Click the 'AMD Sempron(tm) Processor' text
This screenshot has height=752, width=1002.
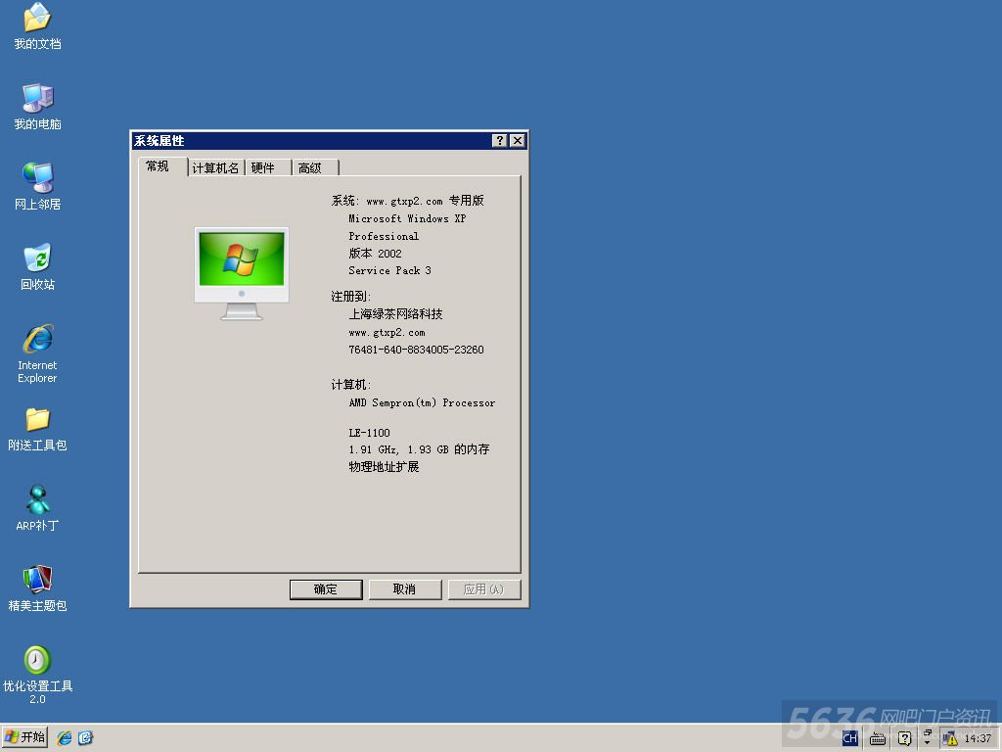click(422, 402)
